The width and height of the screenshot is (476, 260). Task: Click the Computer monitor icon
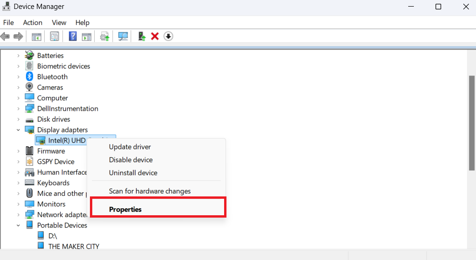click(30, 97)
